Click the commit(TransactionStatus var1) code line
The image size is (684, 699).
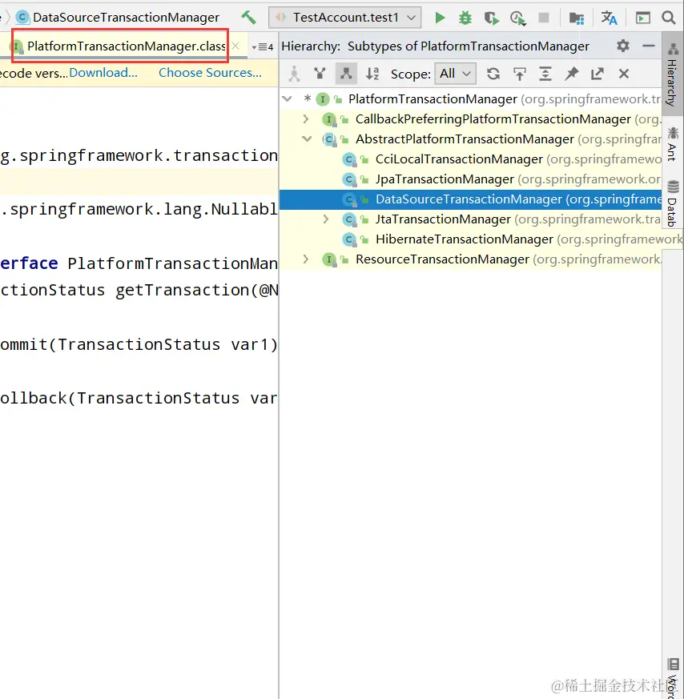(x=139, y=344)
